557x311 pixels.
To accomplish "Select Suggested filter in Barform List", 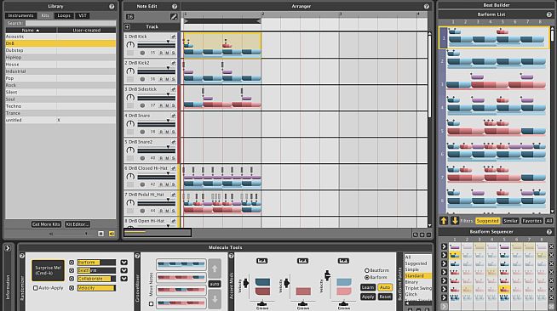I will tap(488, 221).
